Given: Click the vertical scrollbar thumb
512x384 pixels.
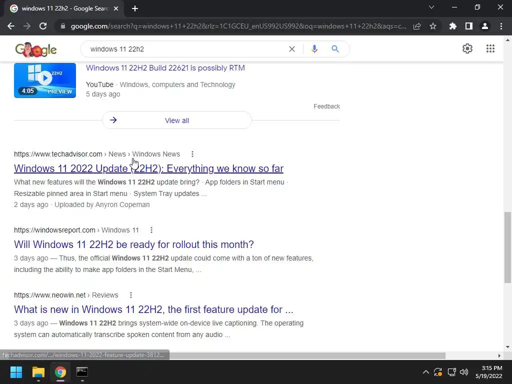Looking at the screenshot, I should point(507,247).
